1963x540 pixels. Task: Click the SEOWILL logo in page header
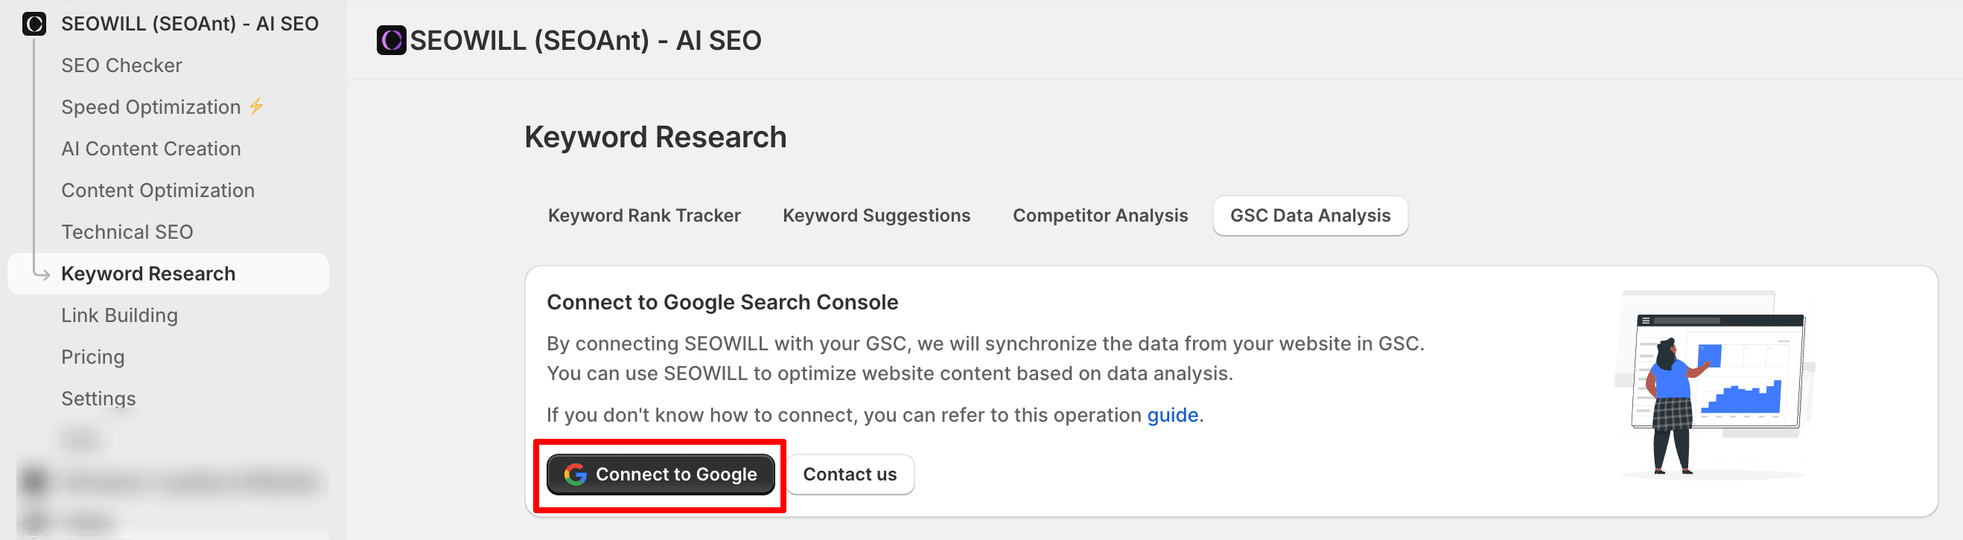[x=392, y=40]
